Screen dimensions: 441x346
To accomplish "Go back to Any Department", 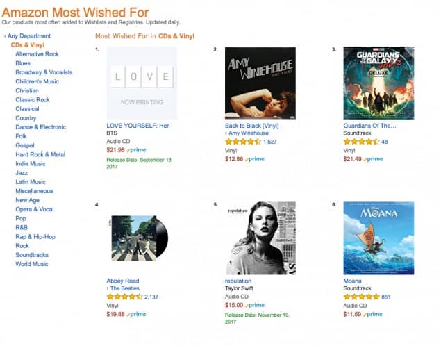I will pos(29,35).
